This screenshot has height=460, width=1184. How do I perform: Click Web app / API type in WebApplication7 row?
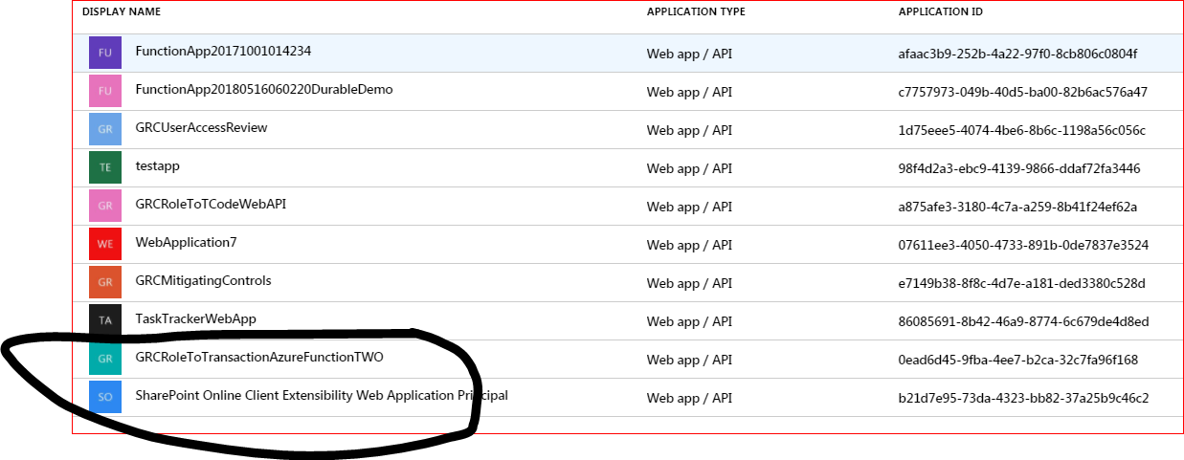point(689,245)
